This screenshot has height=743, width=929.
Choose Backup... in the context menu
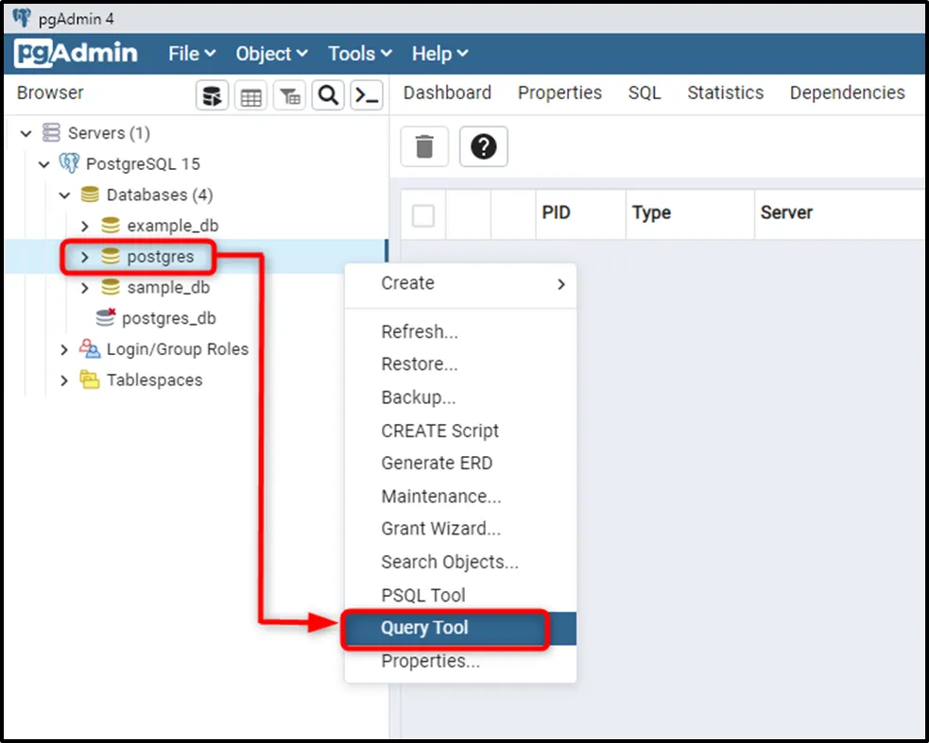419,397
